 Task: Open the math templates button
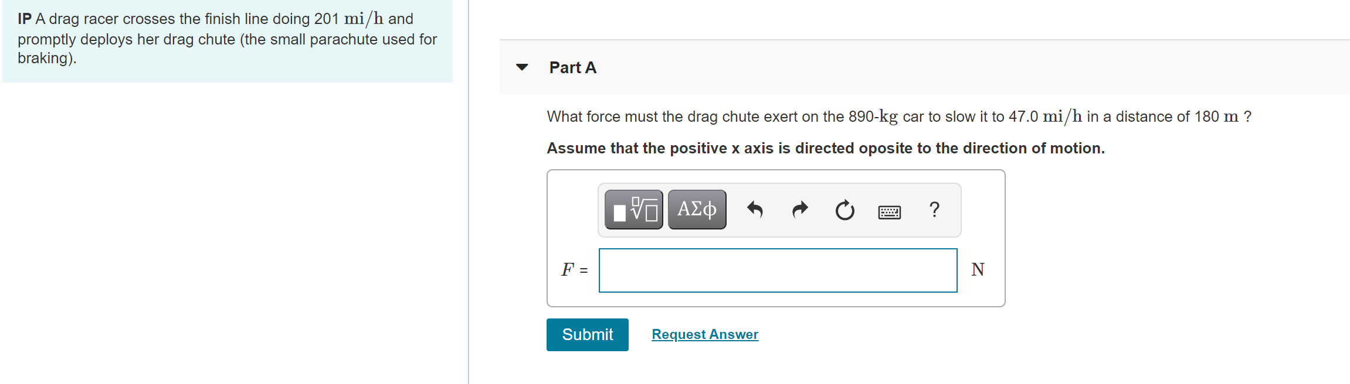[x=633, y=210]
